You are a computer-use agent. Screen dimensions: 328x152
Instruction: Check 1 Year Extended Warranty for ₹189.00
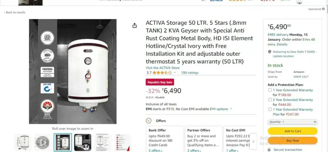coord(270,90)
